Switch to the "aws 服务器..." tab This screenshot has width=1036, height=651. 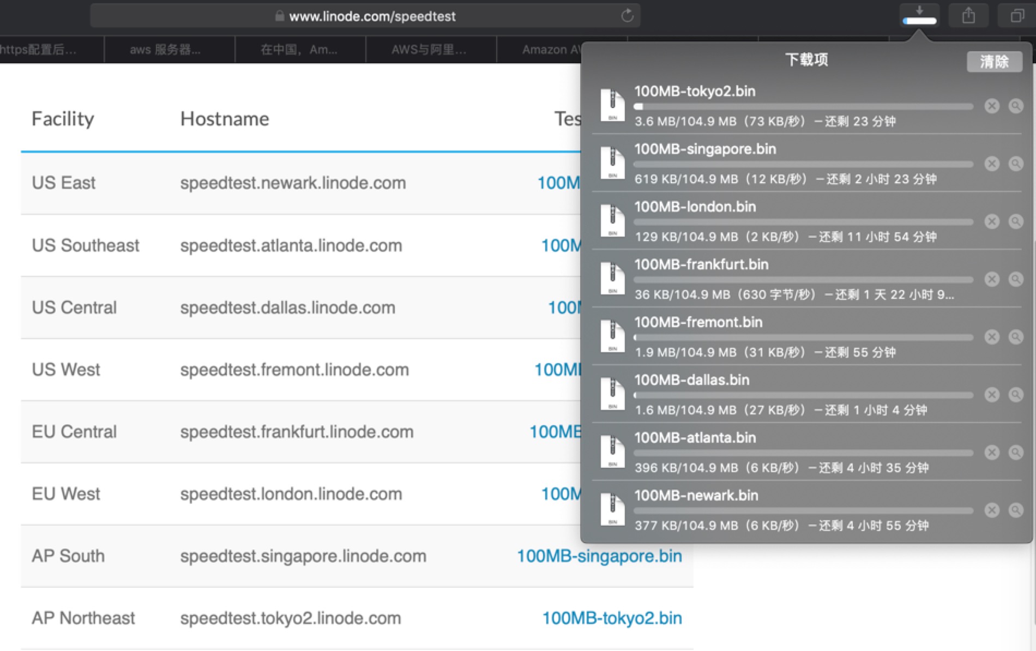(x=169, y=50)
